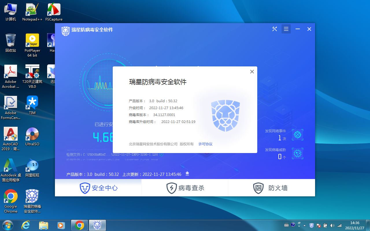Open the 许可协议 license agreement link
The image size is (370, 231).
206,144
